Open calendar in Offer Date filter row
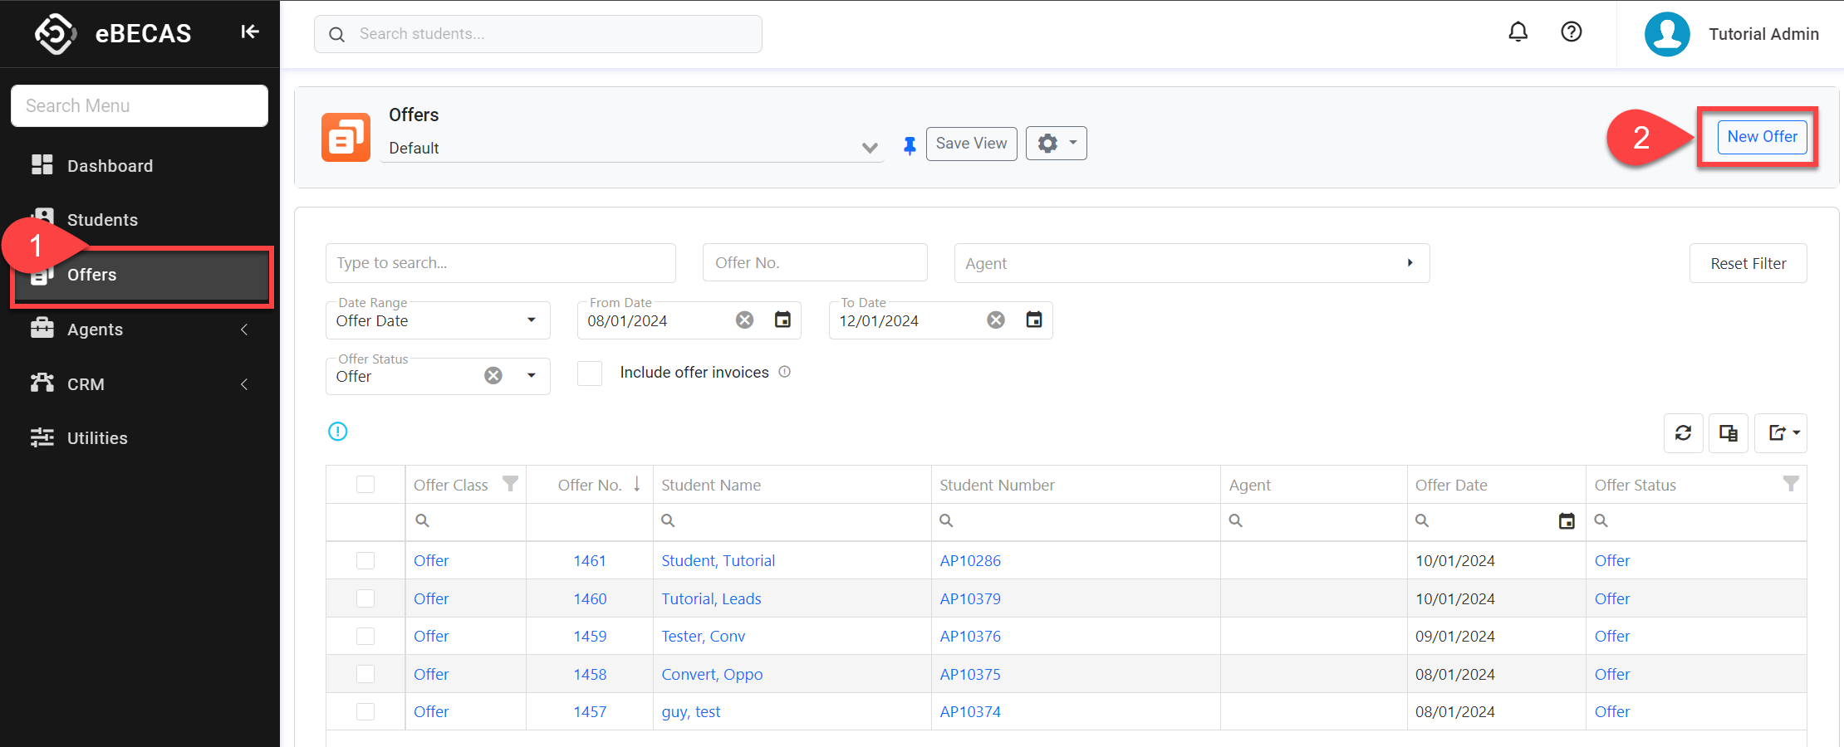 (x=1567, y=521)
